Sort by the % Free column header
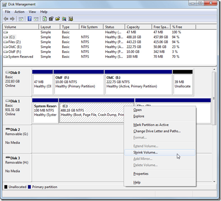The width and height of the screenshot is (221, 201). 183,27
